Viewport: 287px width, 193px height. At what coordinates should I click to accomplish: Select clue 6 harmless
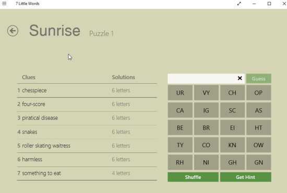tap(87, 159)
